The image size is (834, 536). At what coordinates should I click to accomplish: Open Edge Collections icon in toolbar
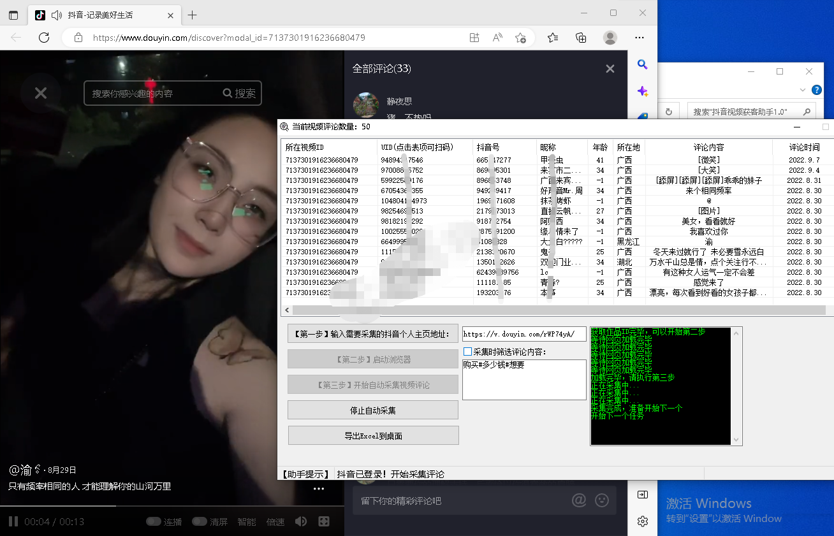(x=581, y=38)
